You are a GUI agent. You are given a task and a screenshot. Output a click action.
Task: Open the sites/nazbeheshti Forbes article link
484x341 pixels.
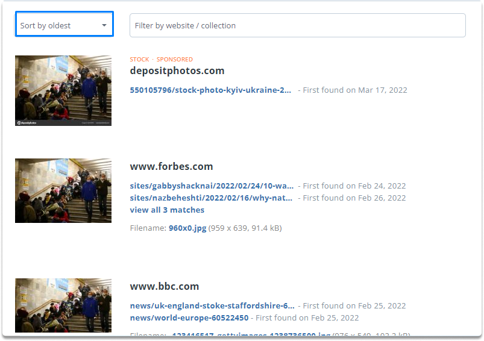point(211,198)
